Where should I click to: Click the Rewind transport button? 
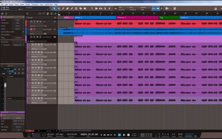click(104, 135)
